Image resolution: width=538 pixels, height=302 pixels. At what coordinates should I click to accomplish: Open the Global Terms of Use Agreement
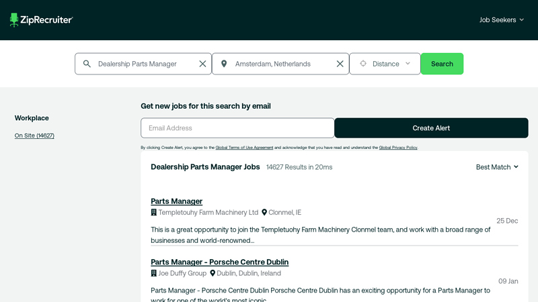tap(244, 148)
